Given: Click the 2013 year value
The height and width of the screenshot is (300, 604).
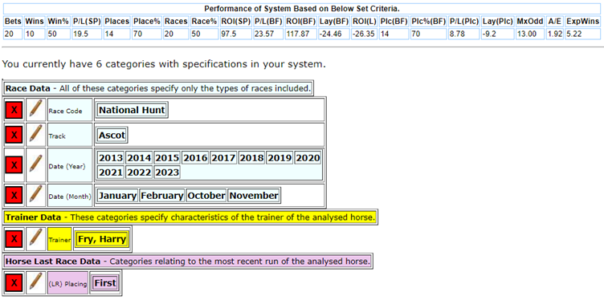Looking at the screenshot, I should tap(111, 158).
